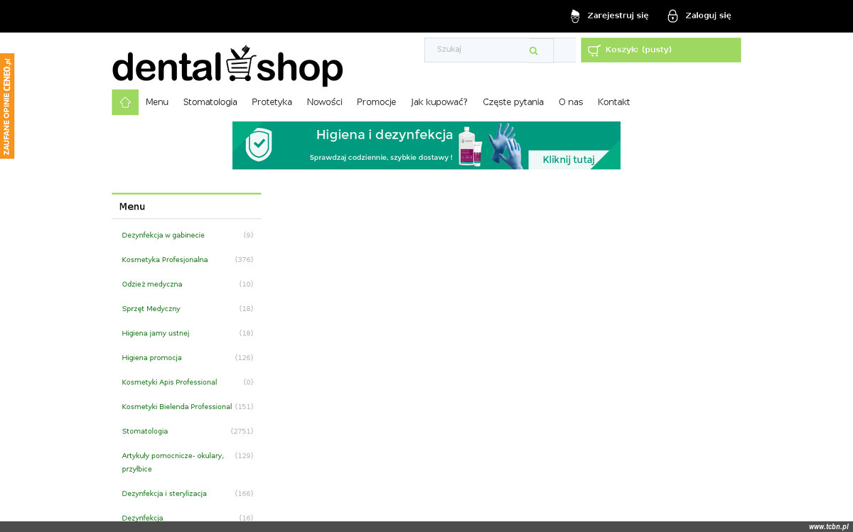The height and width of the screenshot is (532, 853).
Task: Open the dental shop logo
Action: (227, 67)
